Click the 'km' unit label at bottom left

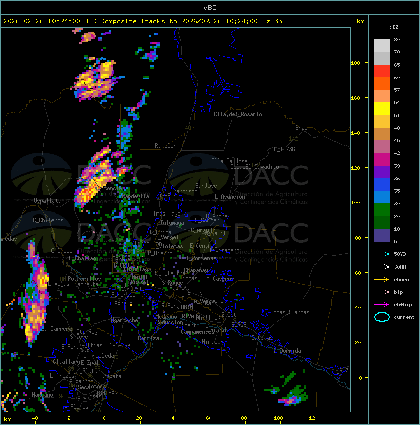point(8,419)
